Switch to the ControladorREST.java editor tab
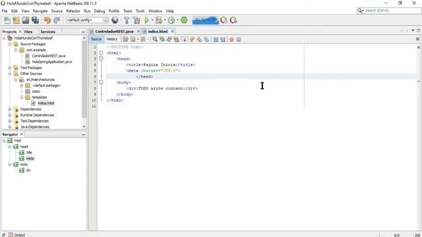The width and height of the screenshot is (422, 237). 114,32
